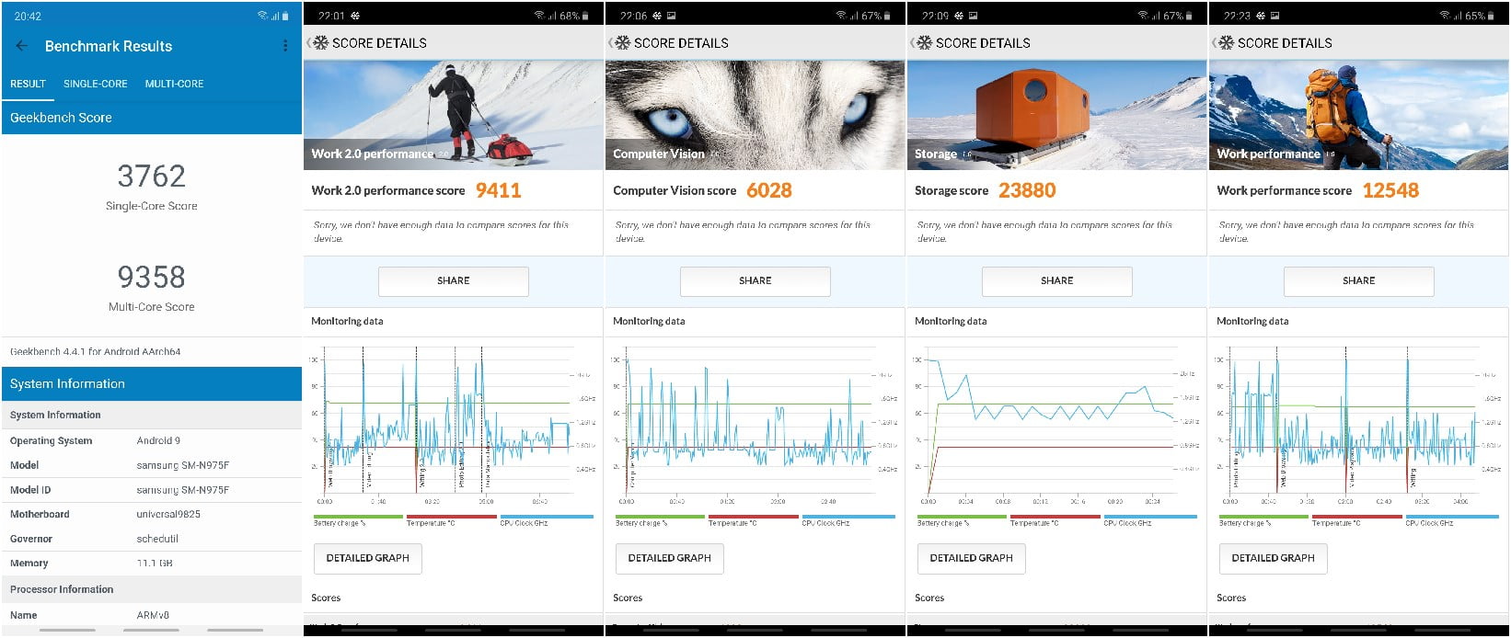The image size is (1511, 638).
Task: Select the RESULT tab
Action: [28, 84]
